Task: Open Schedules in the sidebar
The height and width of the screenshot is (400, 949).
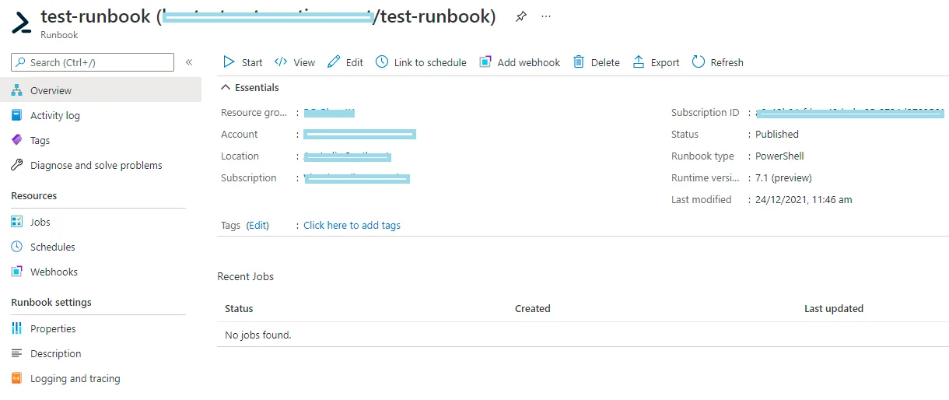Action: [x=52, y=247]
